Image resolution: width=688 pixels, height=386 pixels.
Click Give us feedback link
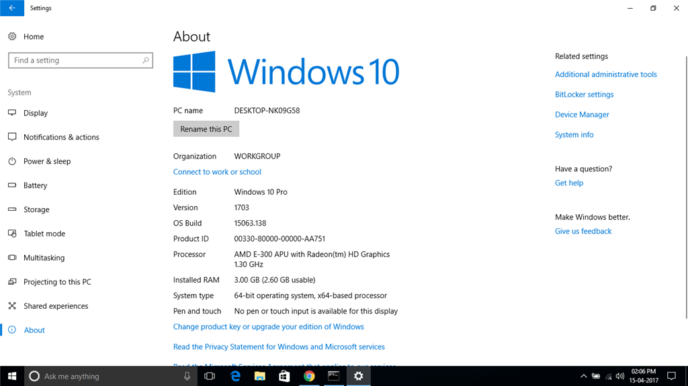pos(583,231)
